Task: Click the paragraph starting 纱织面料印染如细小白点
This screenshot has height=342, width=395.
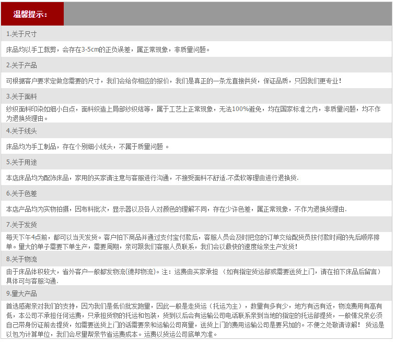Action: (193, 114)
